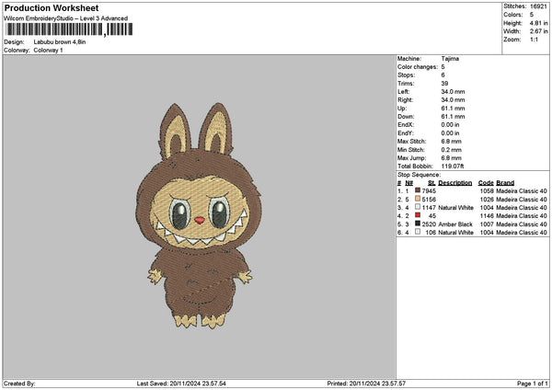The height and width of the screenshot is (390, 552).
Task: Click the Total Bobbin value 119.07ft
Action: pos(453,166)
